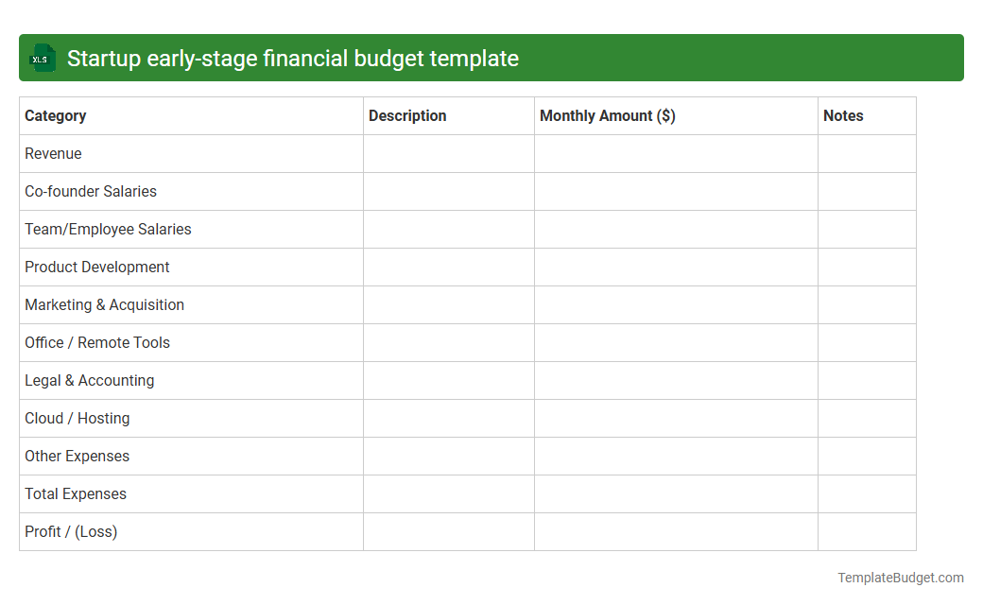Screen dimensions: 983x605
Task: Select the Monthly Amount ($) header
Action: pyautogui.click(x=607, y=115)
